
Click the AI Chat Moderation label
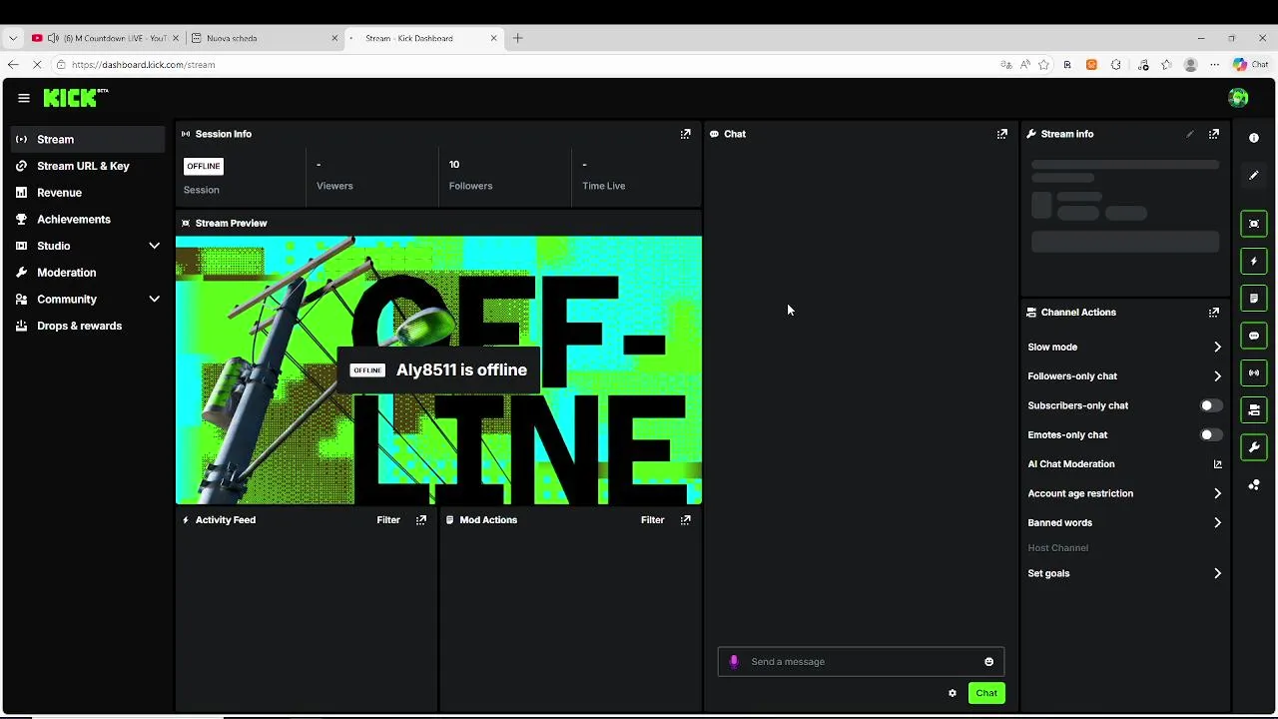1071,464
